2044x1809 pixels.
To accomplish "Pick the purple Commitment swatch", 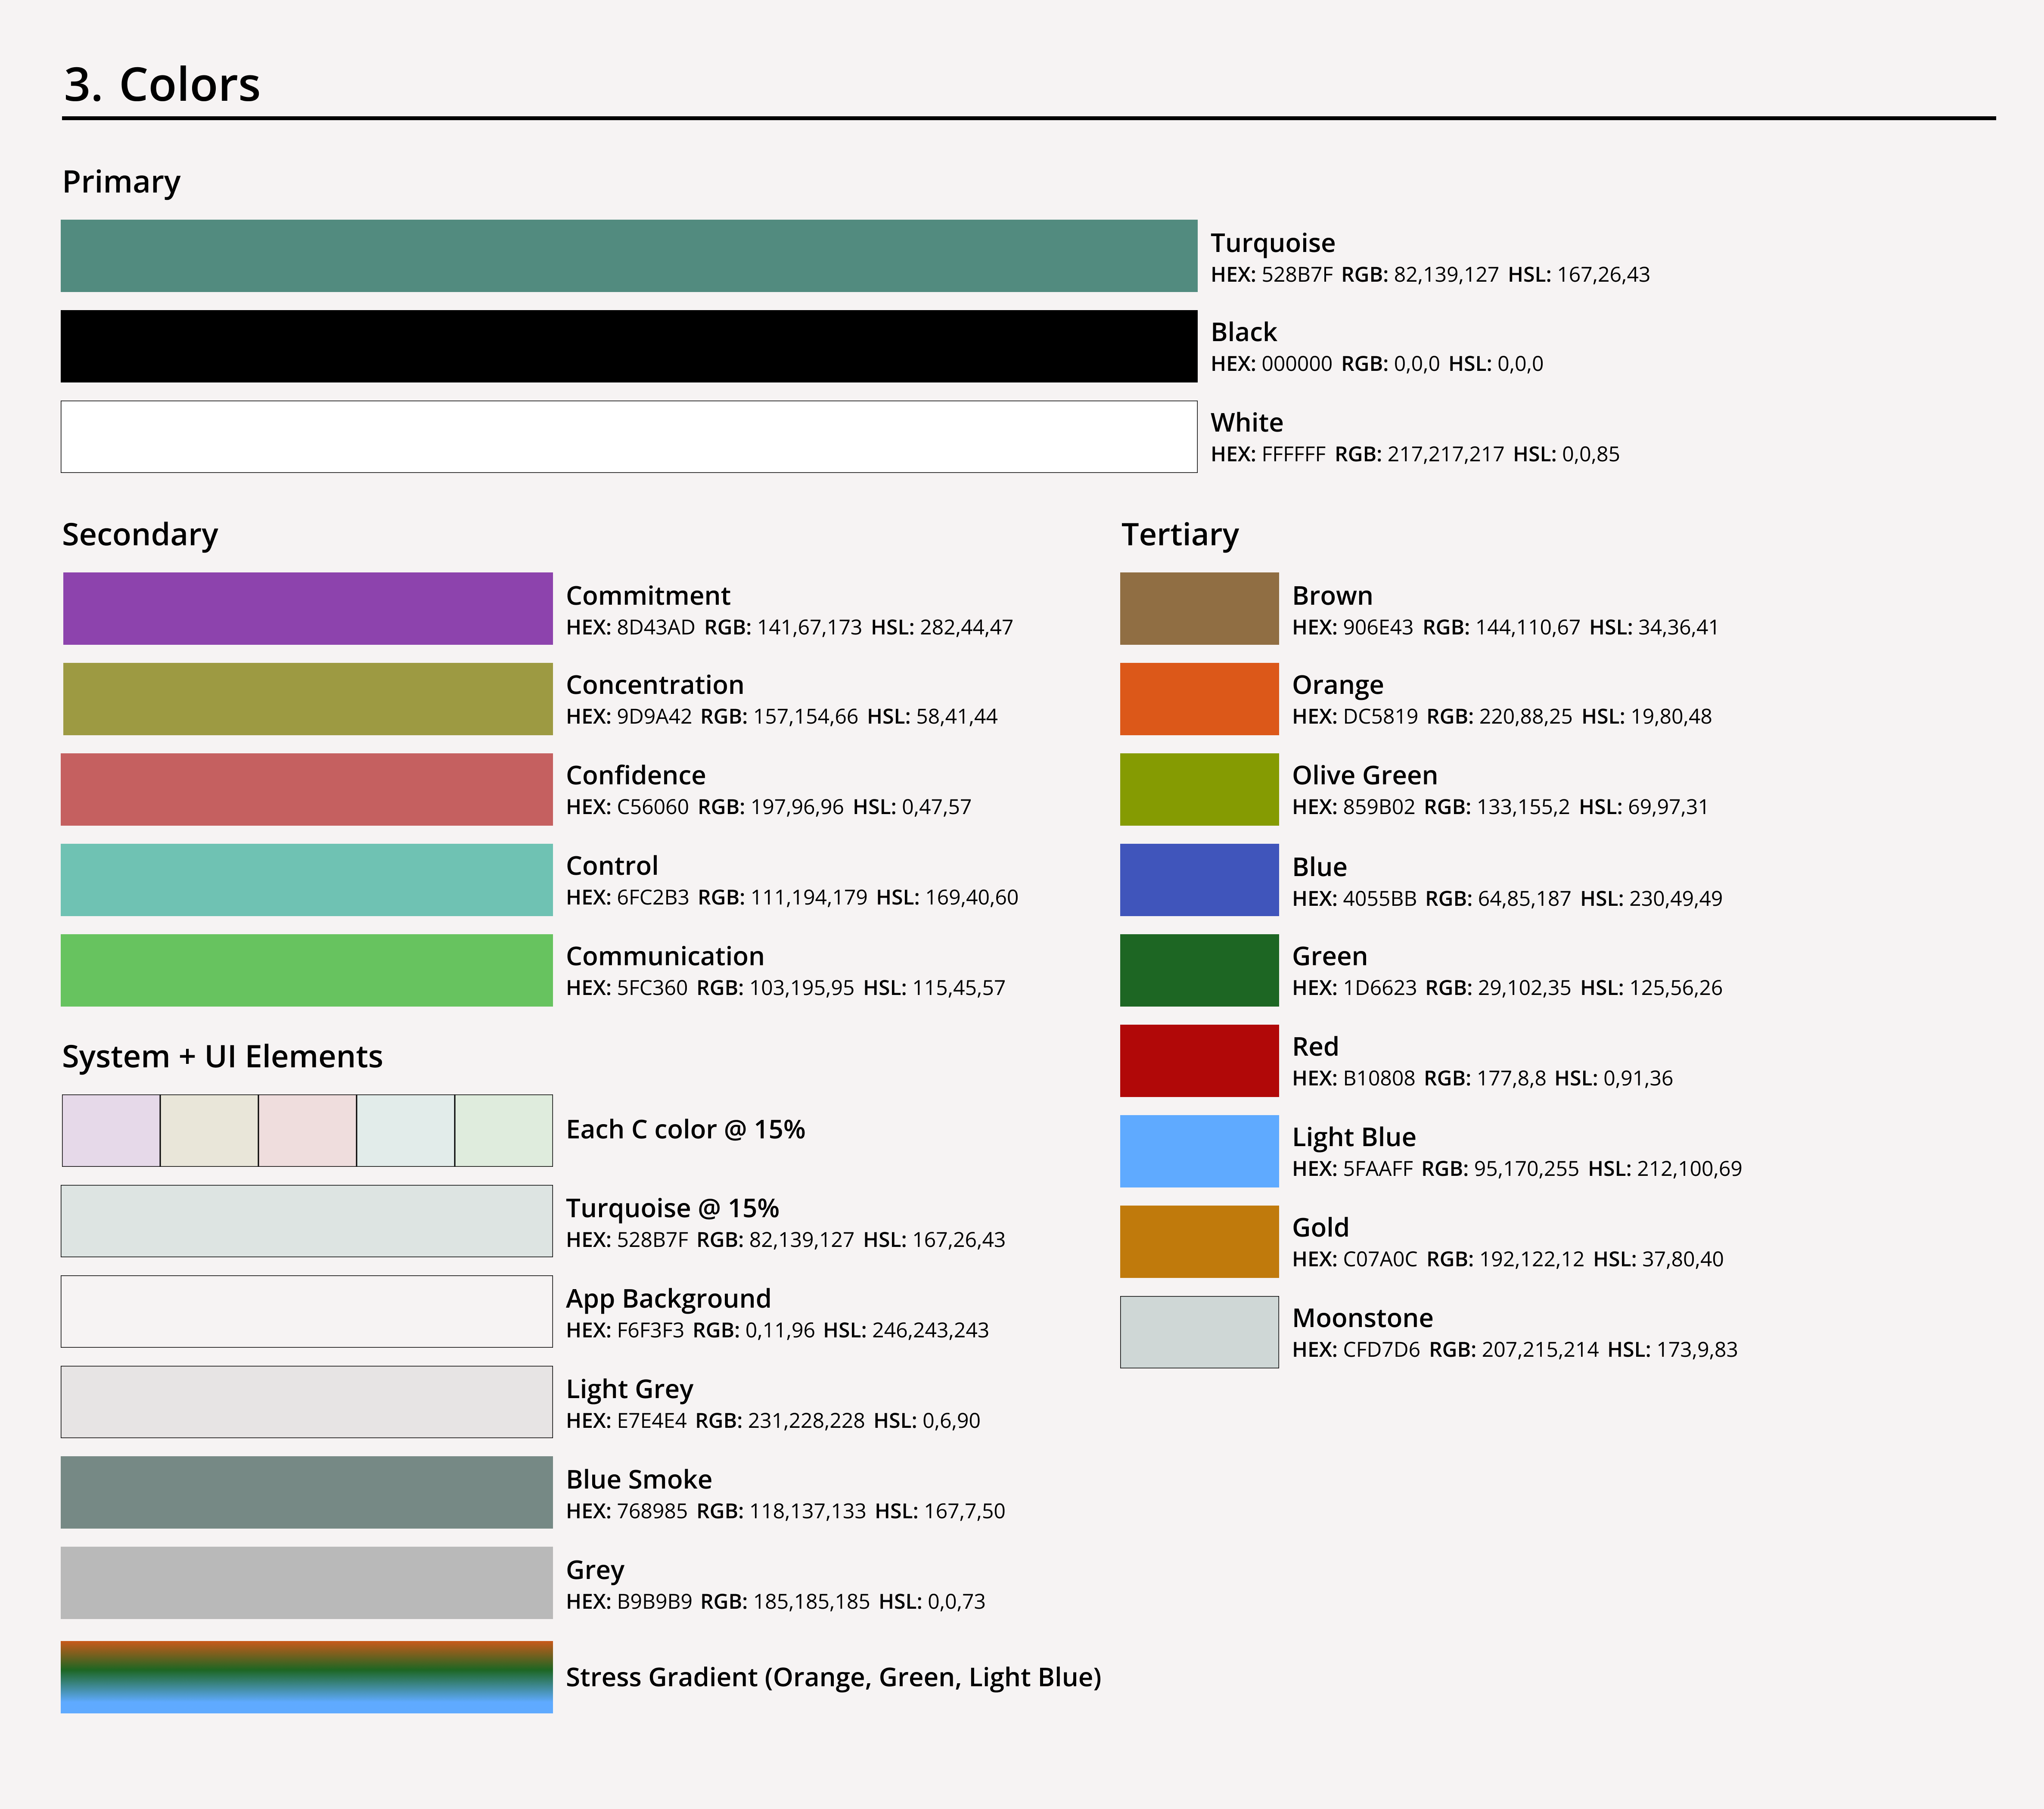I will click(307, 608).
